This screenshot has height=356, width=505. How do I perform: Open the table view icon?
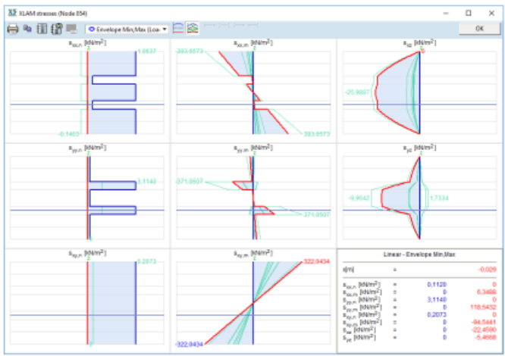[x=42, y=29]
